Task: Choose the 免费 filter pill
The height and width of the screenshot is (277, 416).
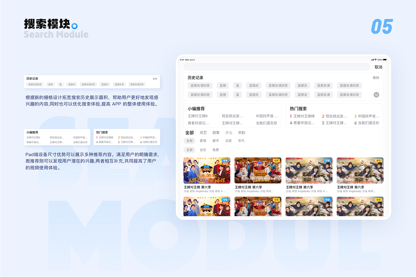Action: (x=215, y=150)
